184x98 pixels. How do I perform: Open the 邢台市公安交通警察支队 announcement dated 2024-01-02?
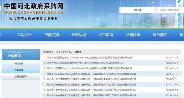[91, 95]
